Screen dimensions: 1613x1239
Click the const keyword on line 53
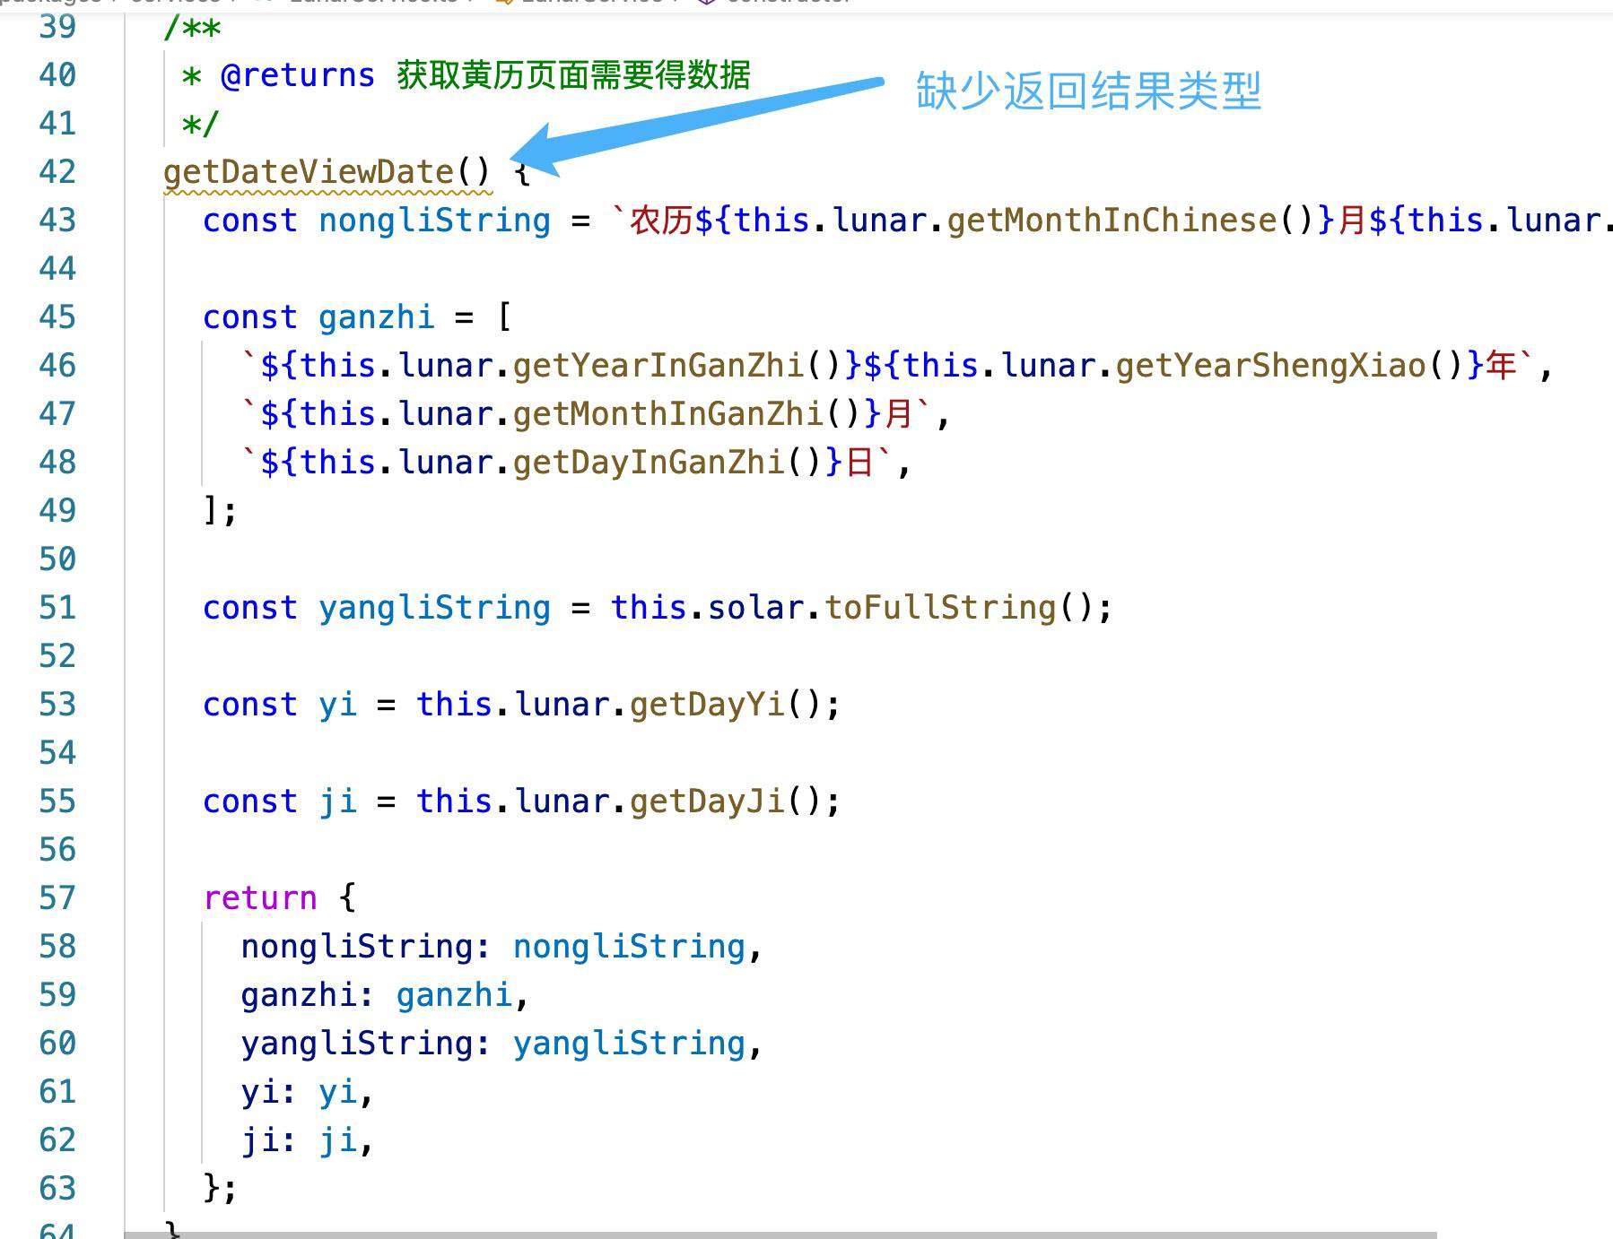(x=249, y=704)
